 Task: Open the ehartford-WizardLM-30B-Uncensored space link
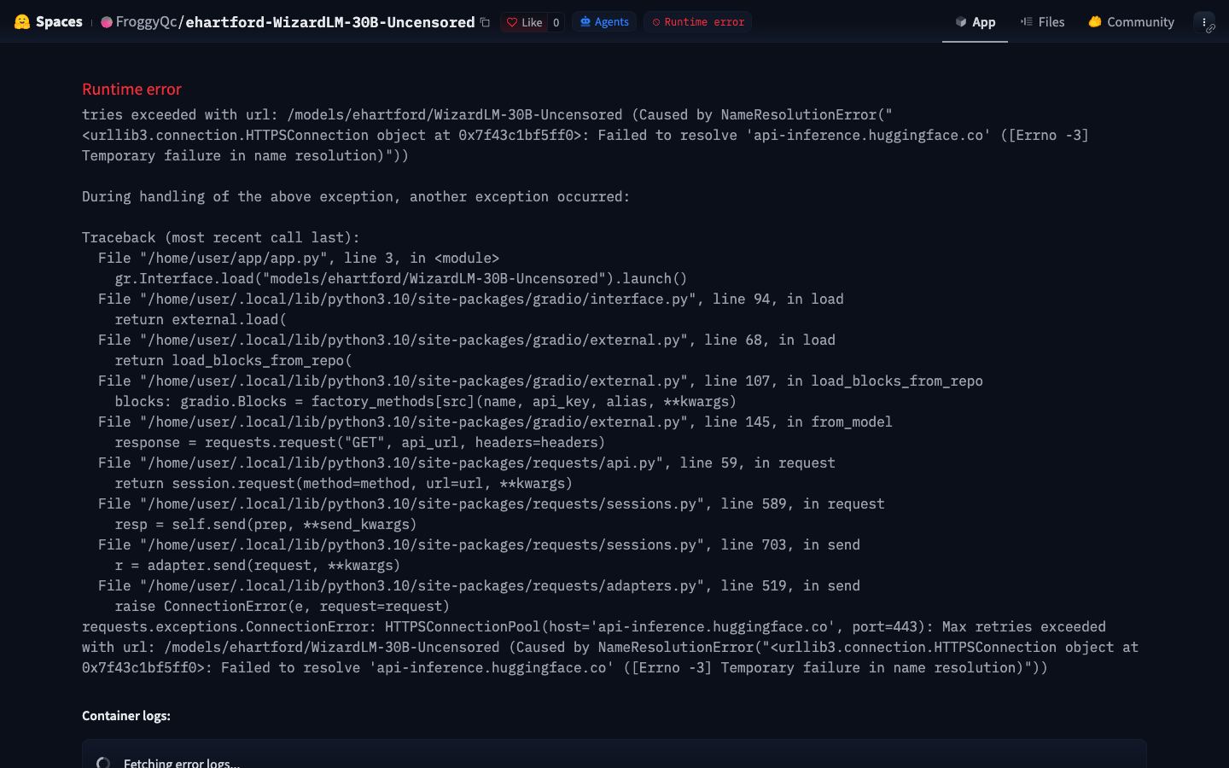click(330, 22)
